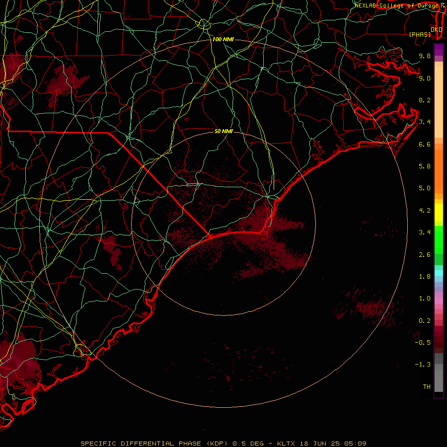Click the 1.8 scale value
Image resolution: width=447 pixels, height=447 pixels.
(x=425, y=277)
